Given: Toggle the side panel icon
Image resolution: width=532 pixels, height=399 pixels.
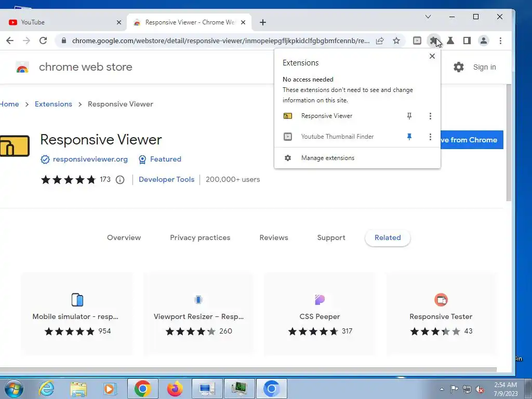Looking at the screenshot, I should 467,41.
